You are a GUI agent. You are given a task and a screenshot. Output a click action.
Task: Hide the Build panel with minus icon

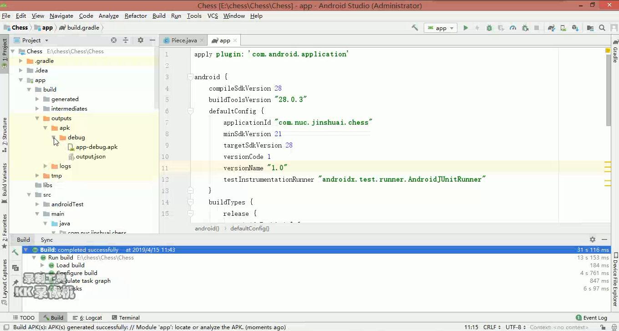point(604,239)
